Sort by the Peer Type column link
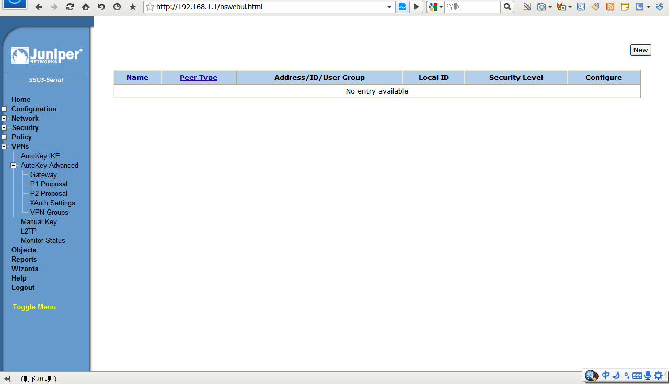The image size is (669, 385). 199,78
